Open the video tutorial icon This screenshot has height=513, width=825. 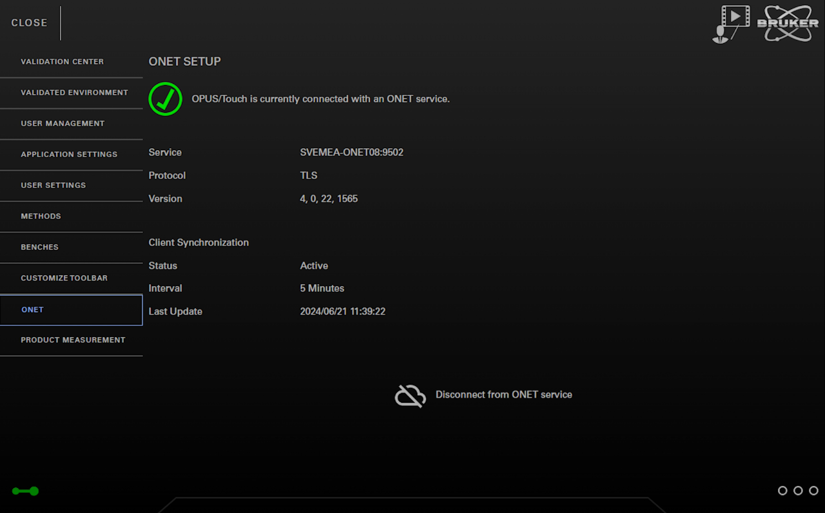tap(731, 23)
